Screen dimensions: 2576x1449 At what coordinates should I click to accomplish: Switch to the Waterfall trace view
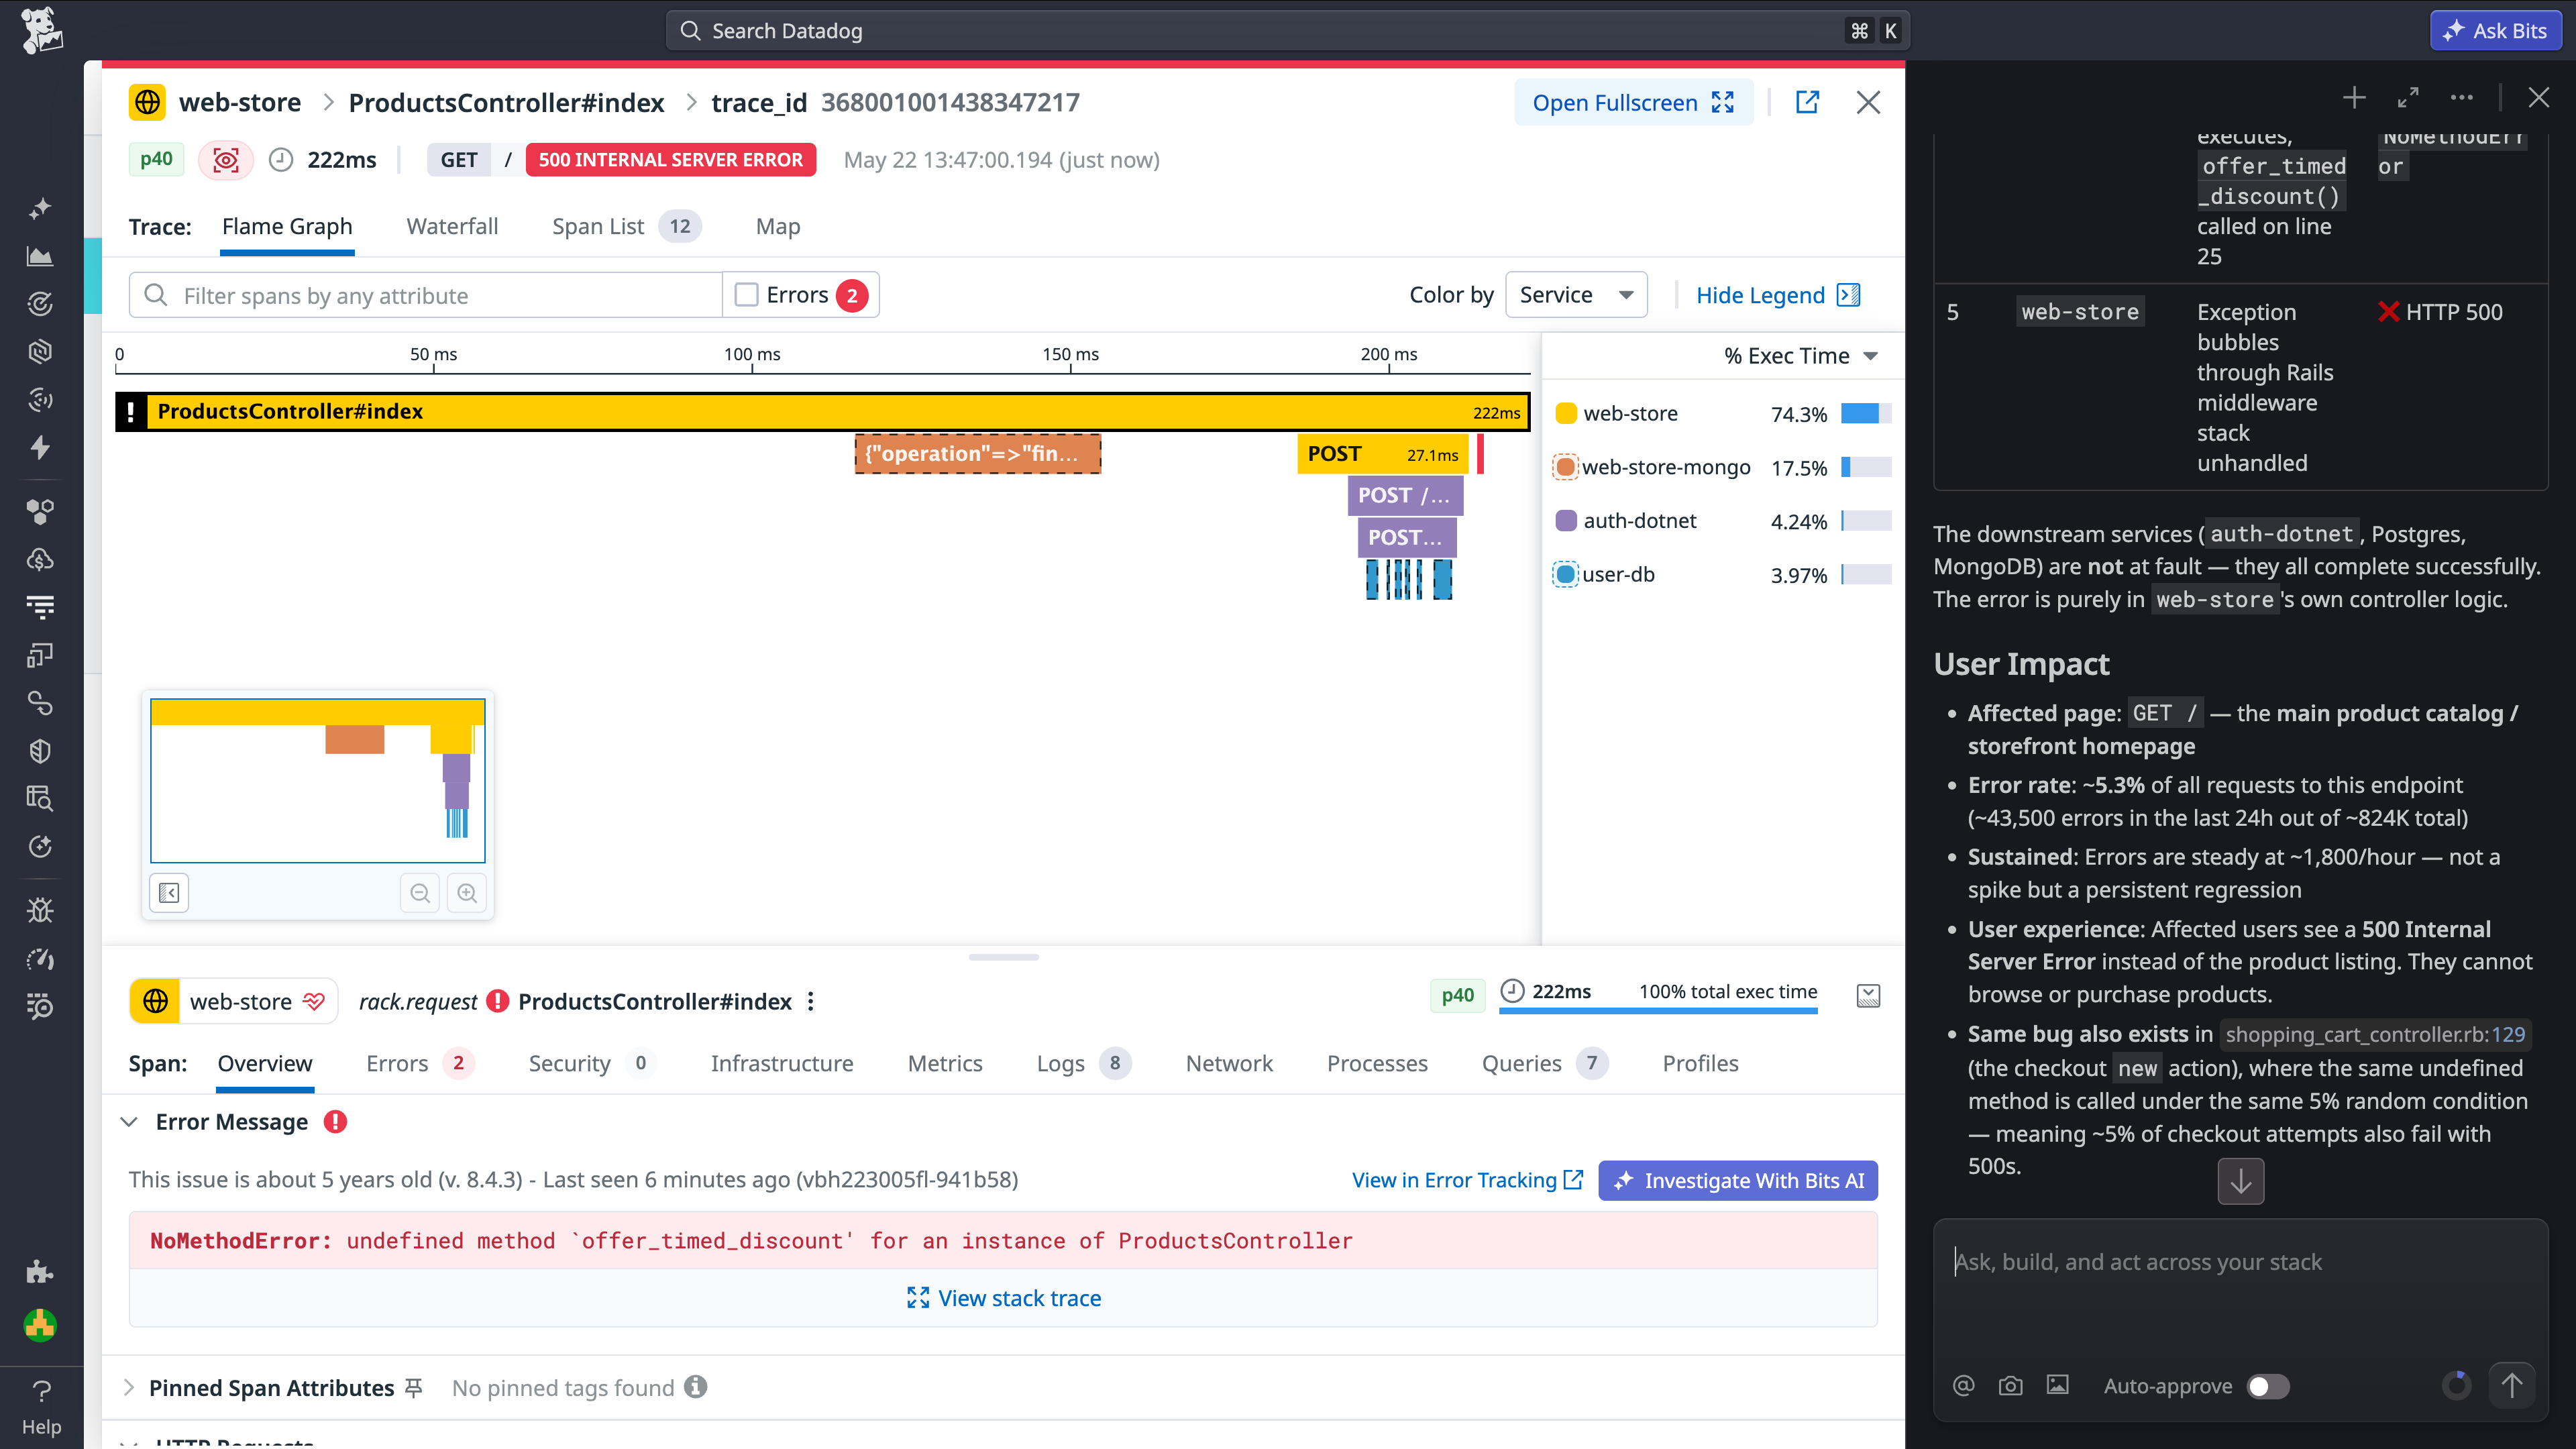(452, 226)
